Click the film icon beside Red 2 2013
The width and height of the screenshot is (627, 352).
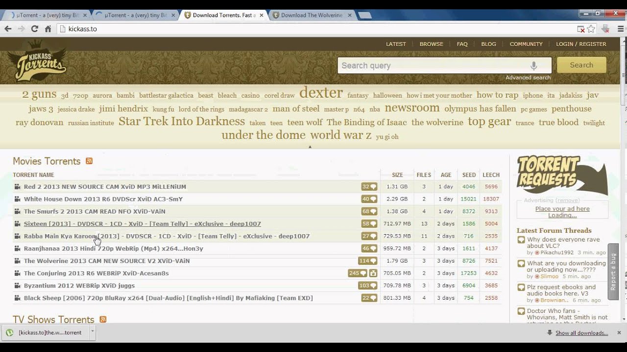(x=18, y=187)
